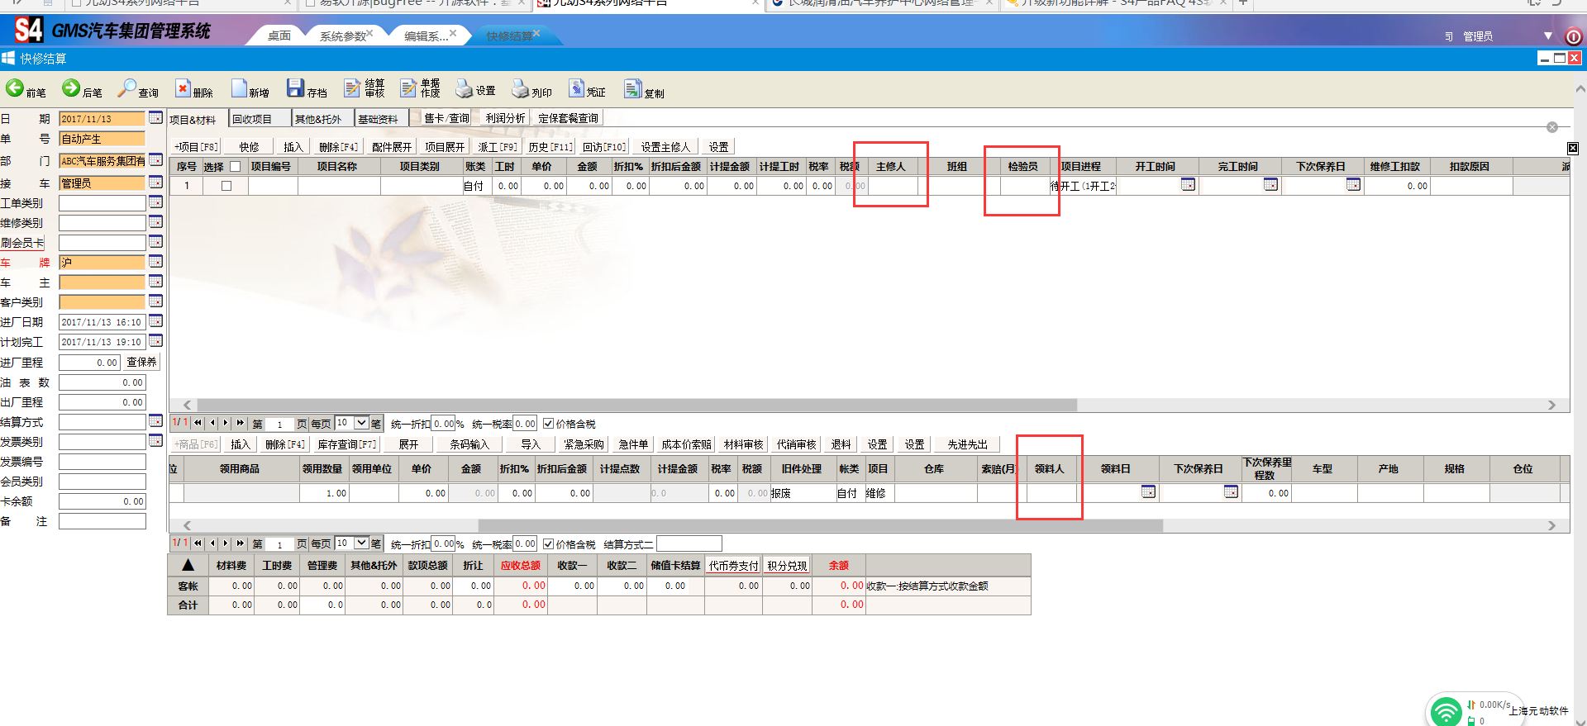
Task: Open the 每页 page-size dropdown in project grid
Action: (361, 424)
